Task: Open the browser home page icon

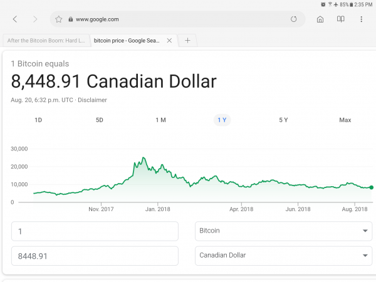Action: click(320, 19)
